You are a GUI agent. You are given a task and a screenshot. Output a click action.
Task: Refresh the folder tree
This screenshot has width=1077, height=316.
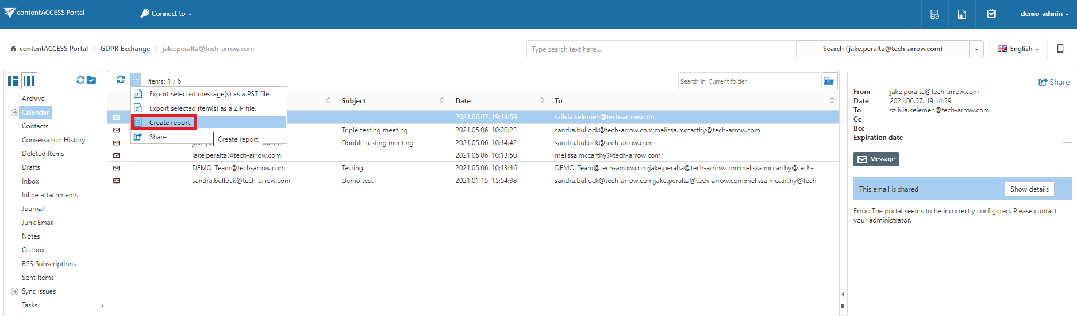tap(80, 80)
